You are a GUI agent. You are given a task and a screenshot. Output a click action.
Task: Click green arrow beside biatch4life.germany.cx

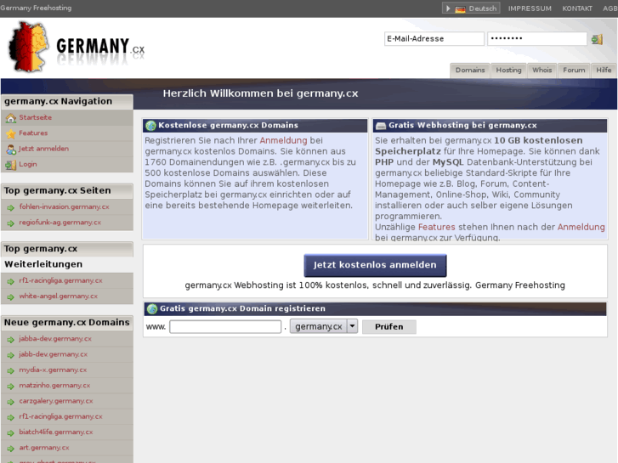pyautogui.click(x=11, y=432)
